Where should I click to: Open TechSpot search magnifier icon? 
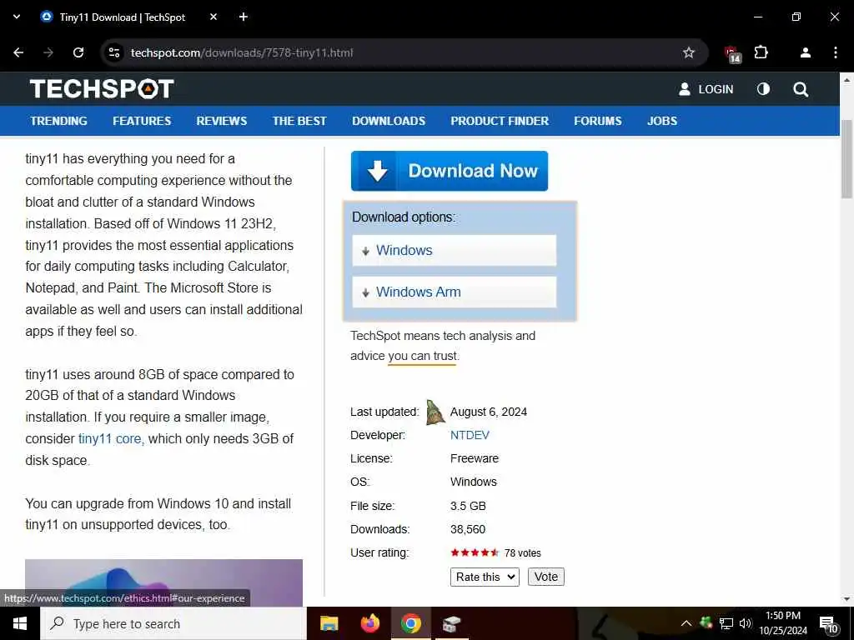click(801, 89)
